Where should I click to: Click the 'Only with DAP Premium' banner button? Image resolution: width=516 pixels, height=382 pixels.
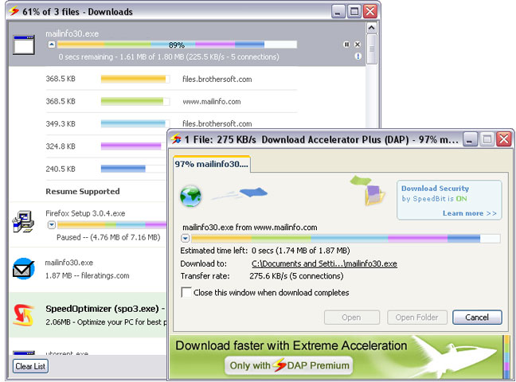(289, 365)
